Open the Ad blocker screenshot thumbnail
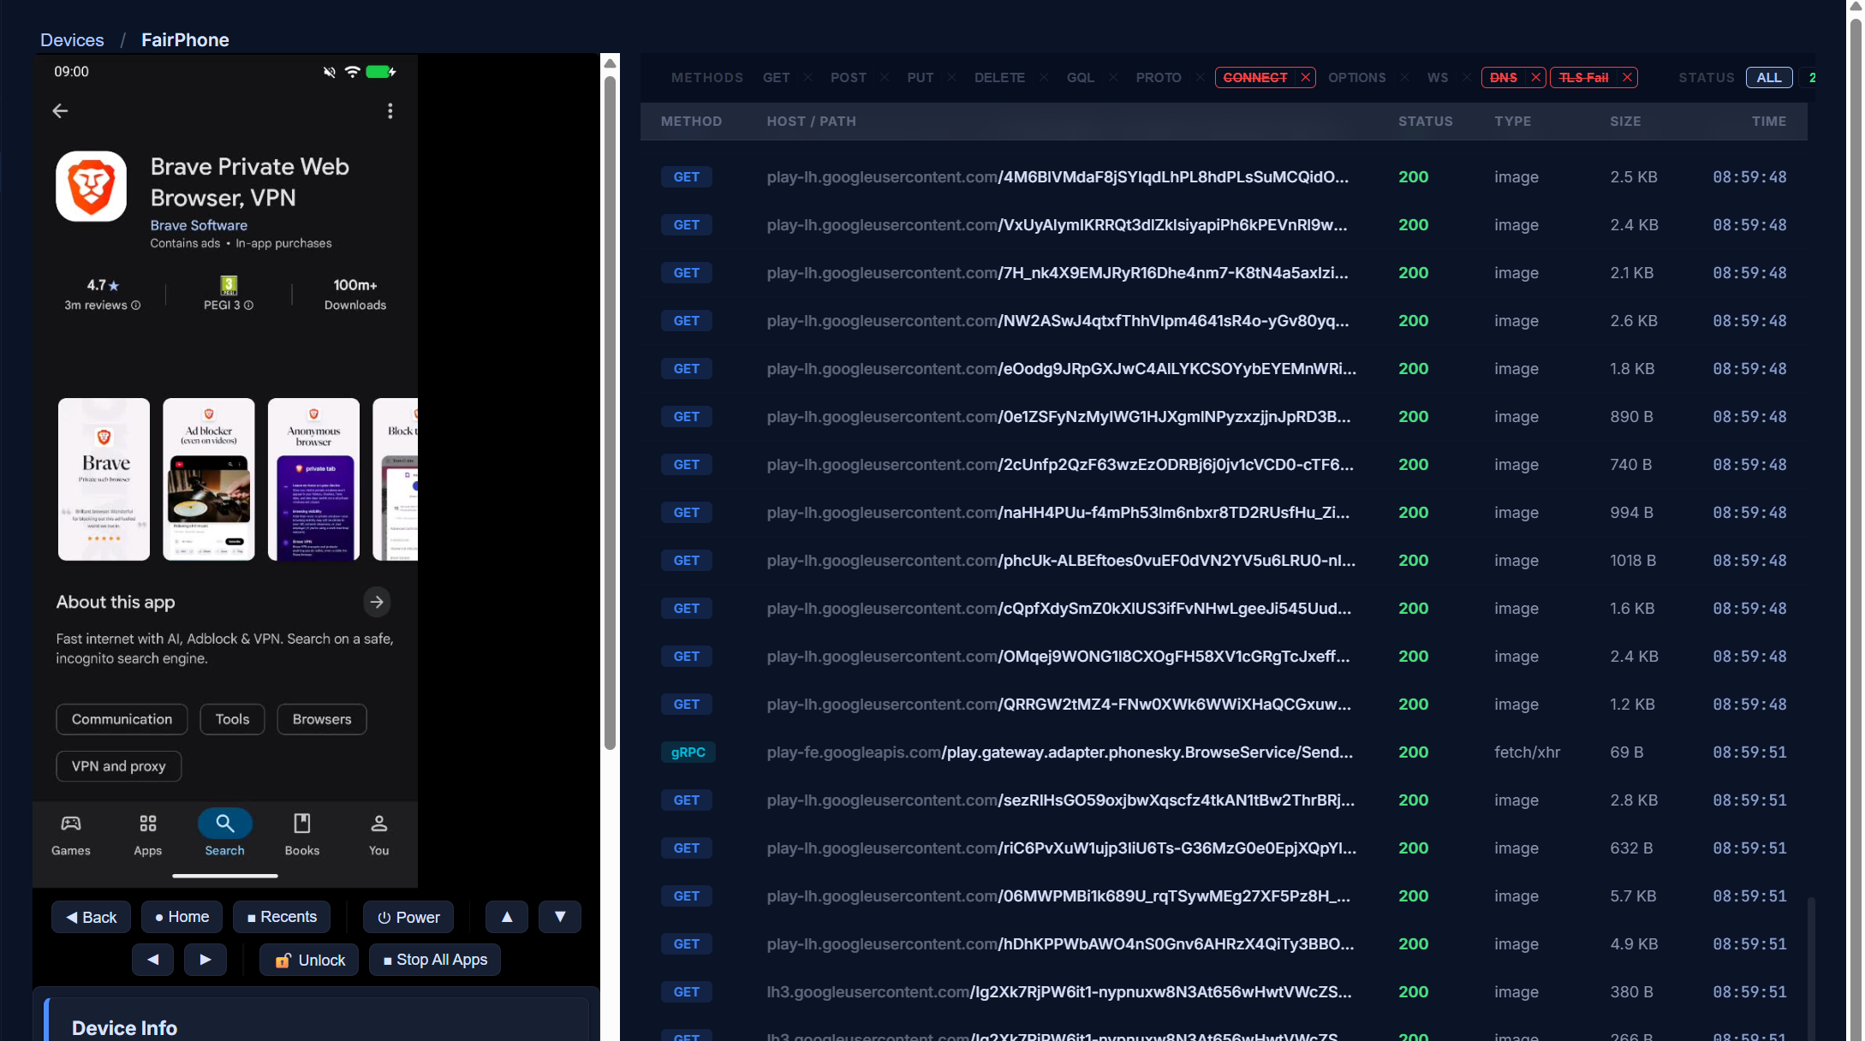This screenshot has height=1041, width=1865. coord(209,479)
